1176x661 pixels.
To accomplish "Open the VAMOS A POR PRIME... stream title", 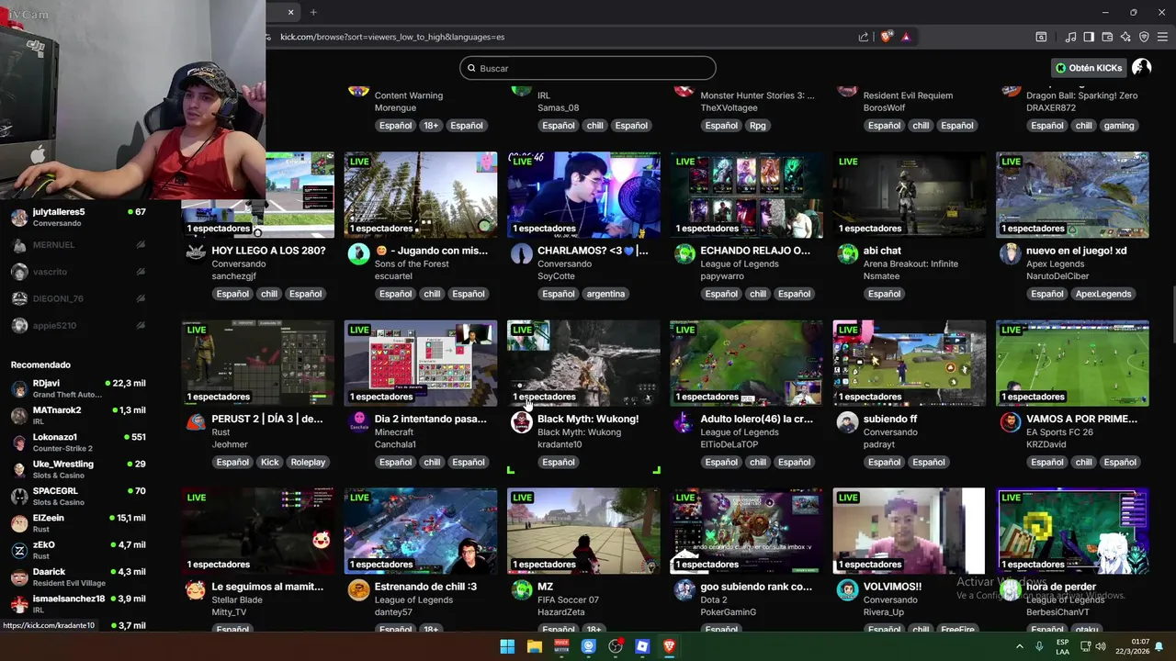I will (1081, 419).
